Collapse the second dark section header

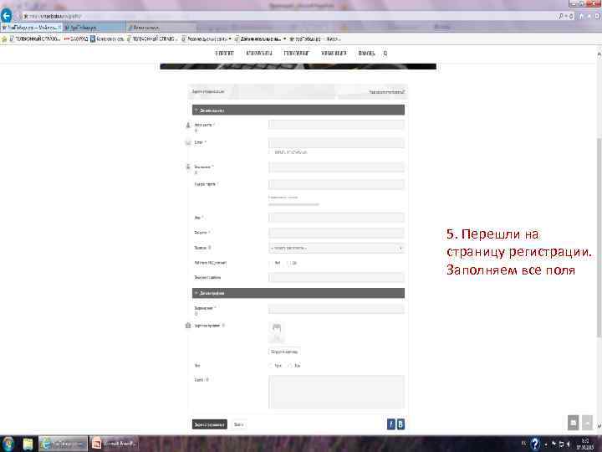pyautogui.click(x=298, y=293)
